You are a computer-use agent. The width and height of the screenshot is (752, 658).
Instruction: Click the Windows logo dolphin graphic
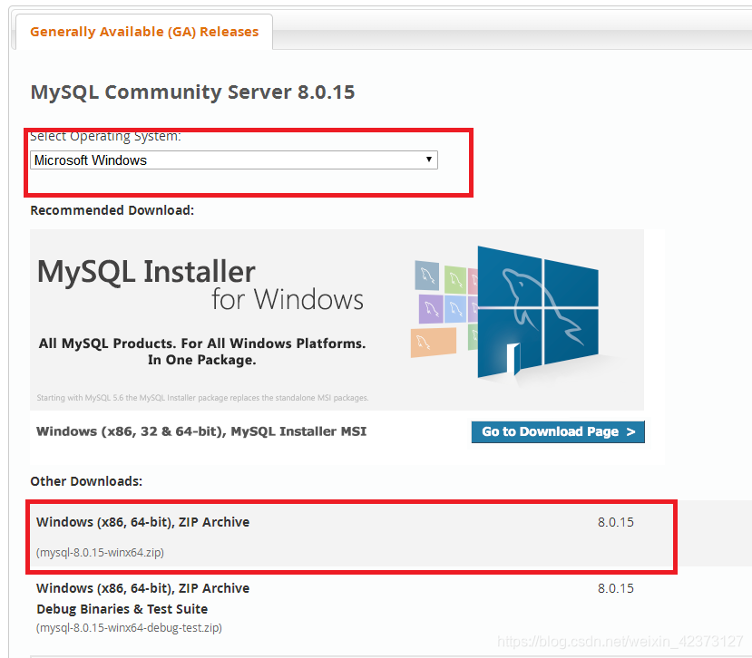(x=538, y=311)
